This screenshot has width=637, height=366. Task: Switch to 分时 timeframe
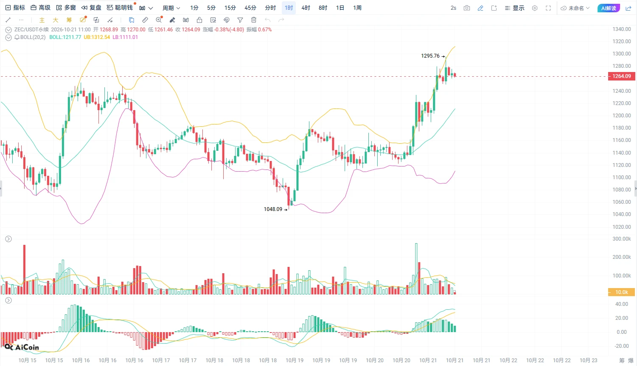tap(270, 8)
